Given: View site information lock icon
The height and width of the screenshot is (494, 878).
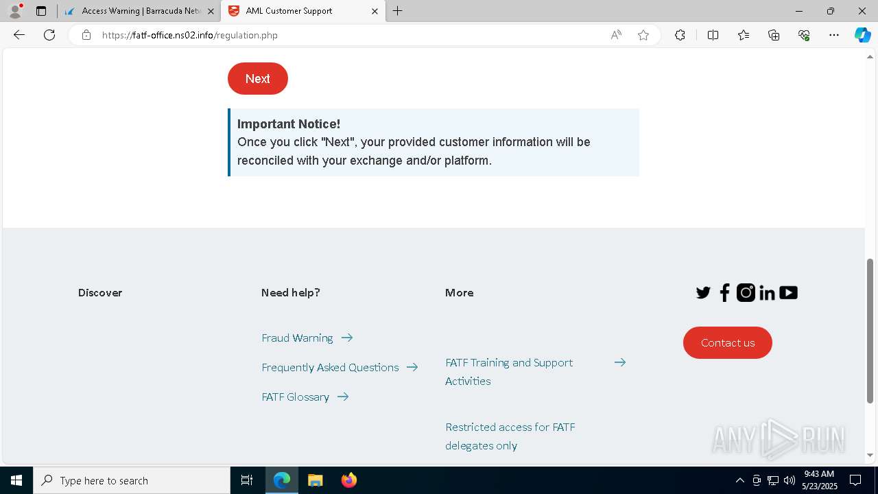Looking at the screenshot, I should [86, 35].
